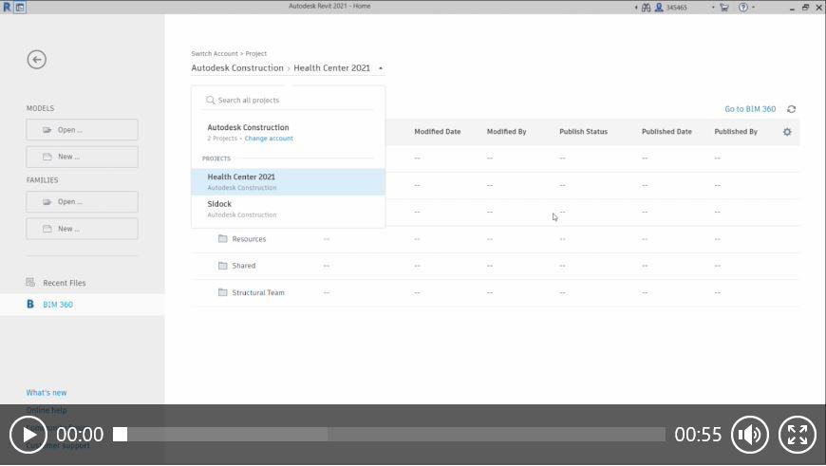The image size is (826, 466).
Task: Click the binoculars search icon in title bar
Action: 646,8
